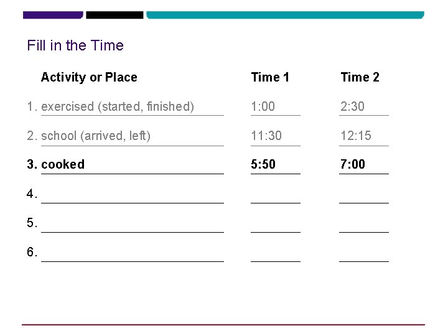Click the blank activity line for row 6

tap(133, 257)
